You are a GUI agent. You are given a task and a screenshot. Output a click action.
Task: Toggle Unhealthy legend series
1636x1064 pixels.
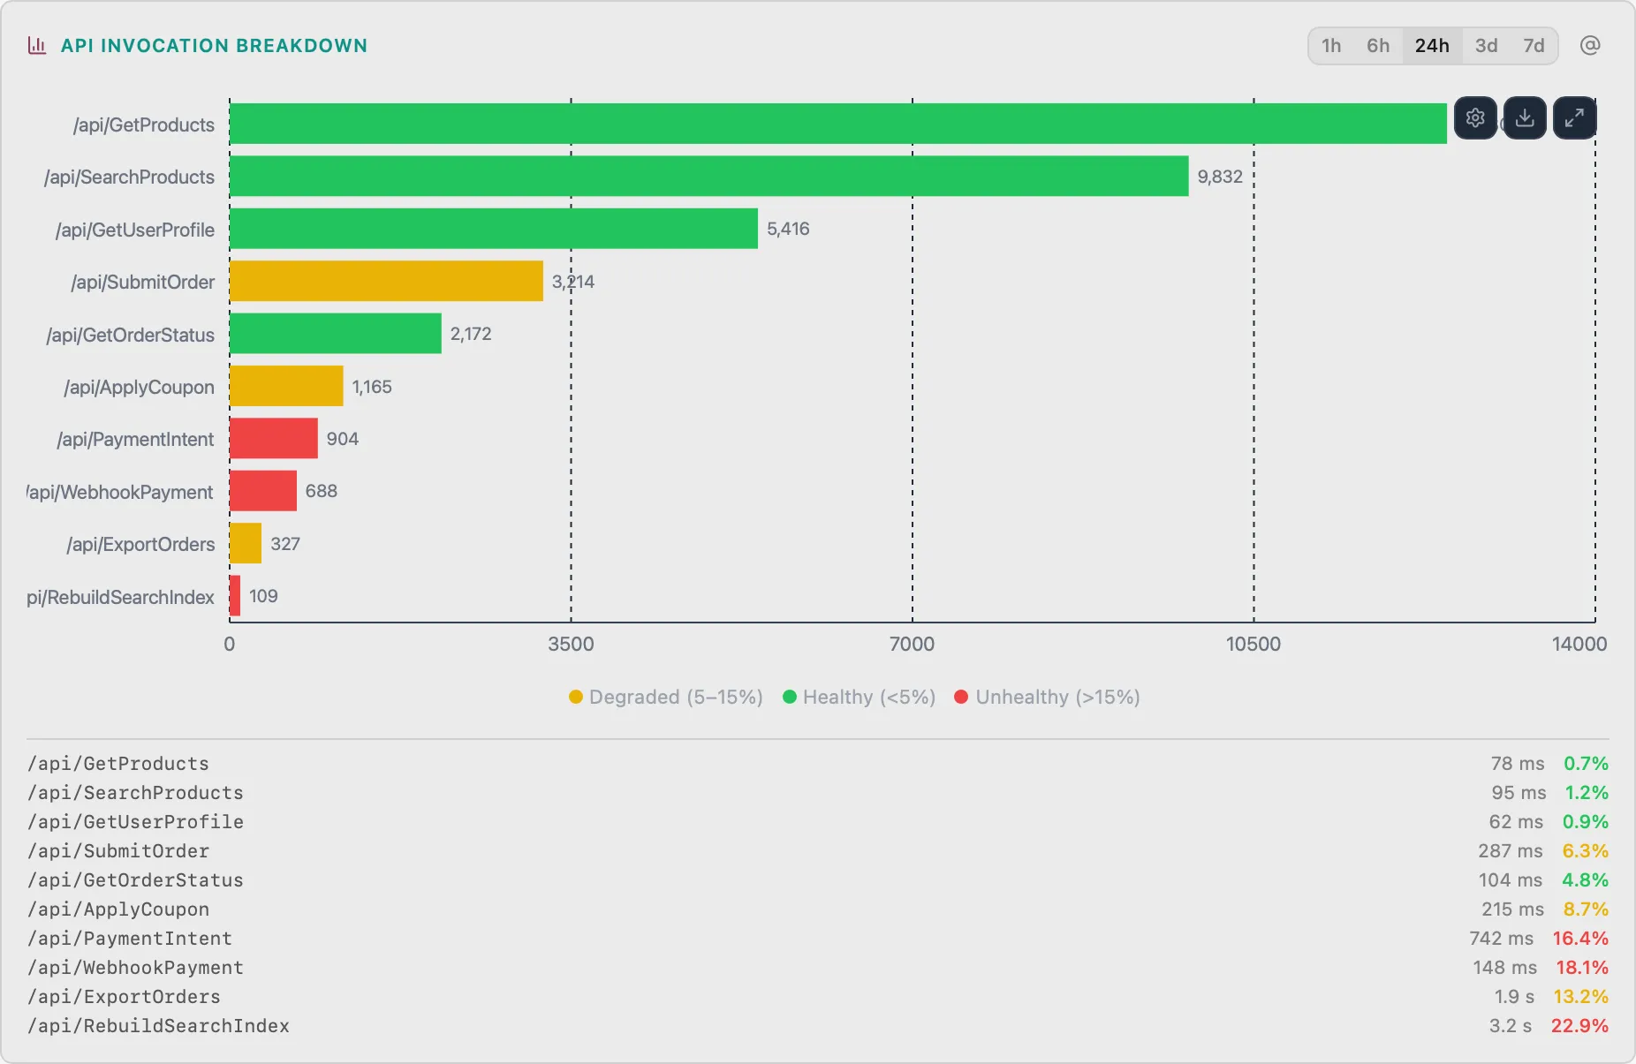coord(1048,698)
